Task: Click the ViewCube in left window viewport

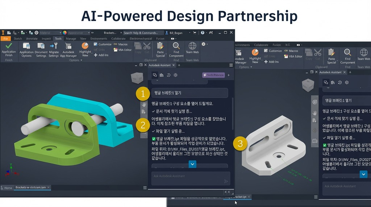Action: (137, 78)
